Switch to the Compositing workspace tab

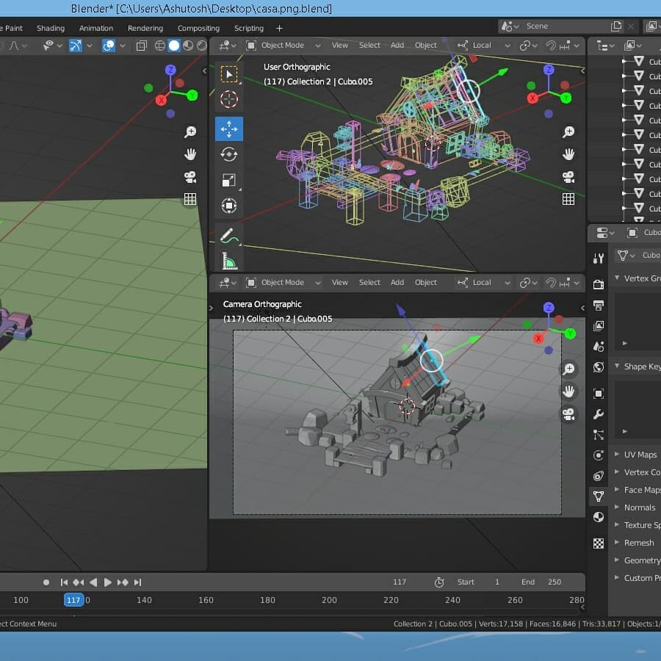pos(198,28)
